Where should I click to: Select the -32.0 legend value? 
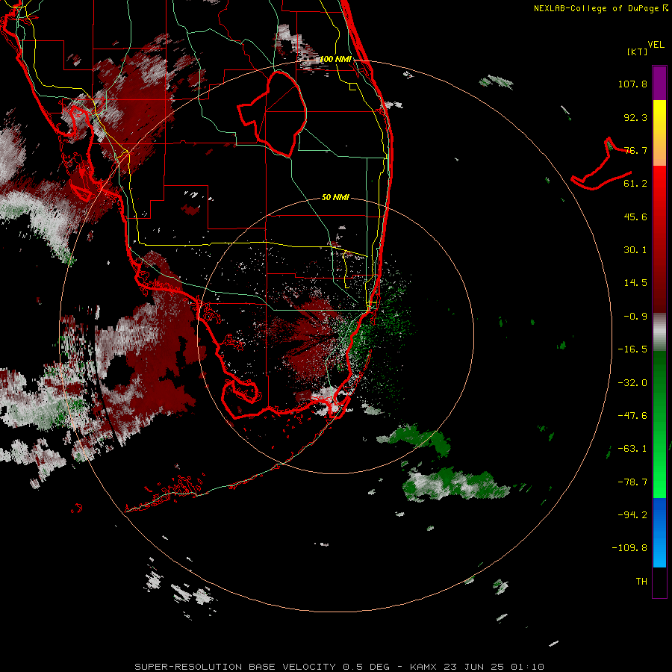pyautogui.click(x=632, y=383)
